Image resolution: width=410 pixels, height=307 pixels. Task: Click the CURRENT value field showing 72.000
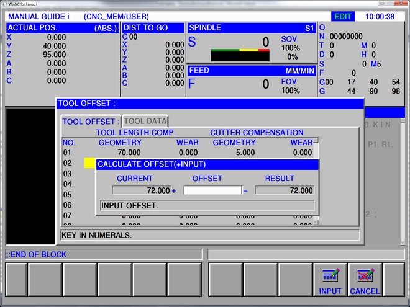point(142,190)
